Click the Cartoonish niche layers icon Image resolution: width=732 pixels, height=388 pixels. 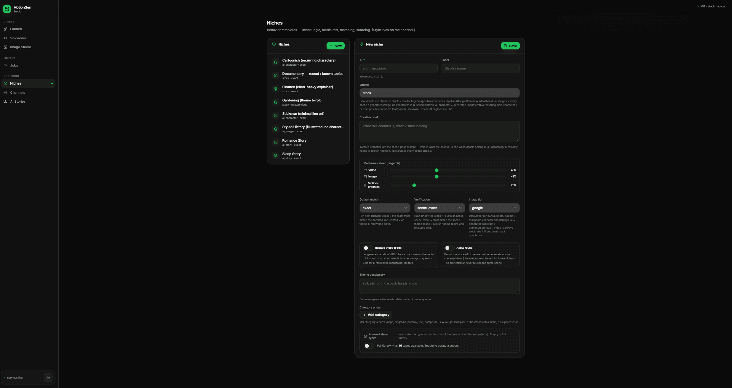[276, 62]
